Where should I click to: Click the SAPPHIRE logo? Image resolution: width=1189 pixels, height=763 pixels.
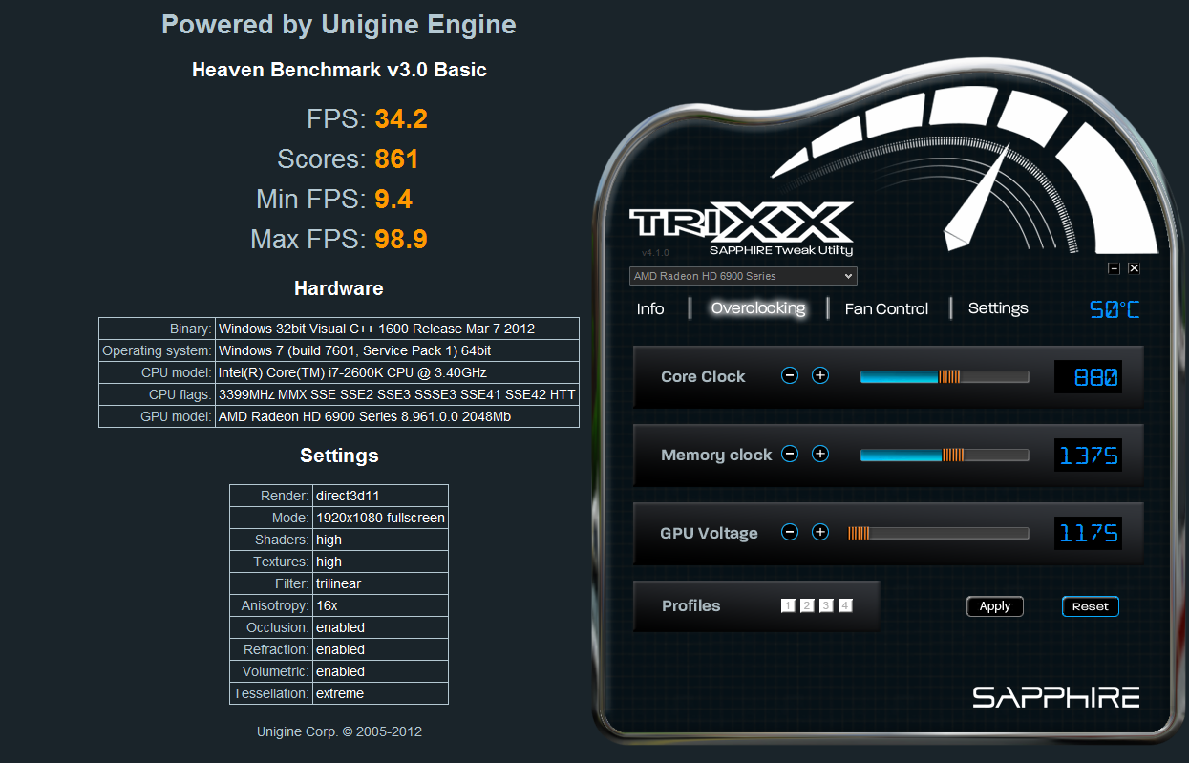(1056, 697)
